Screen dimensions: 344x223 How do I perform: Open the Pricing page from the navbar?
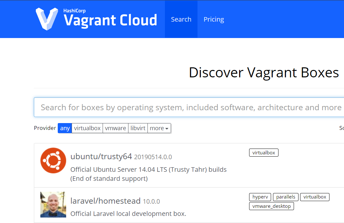pyautogui.click(x=214, y=19)
